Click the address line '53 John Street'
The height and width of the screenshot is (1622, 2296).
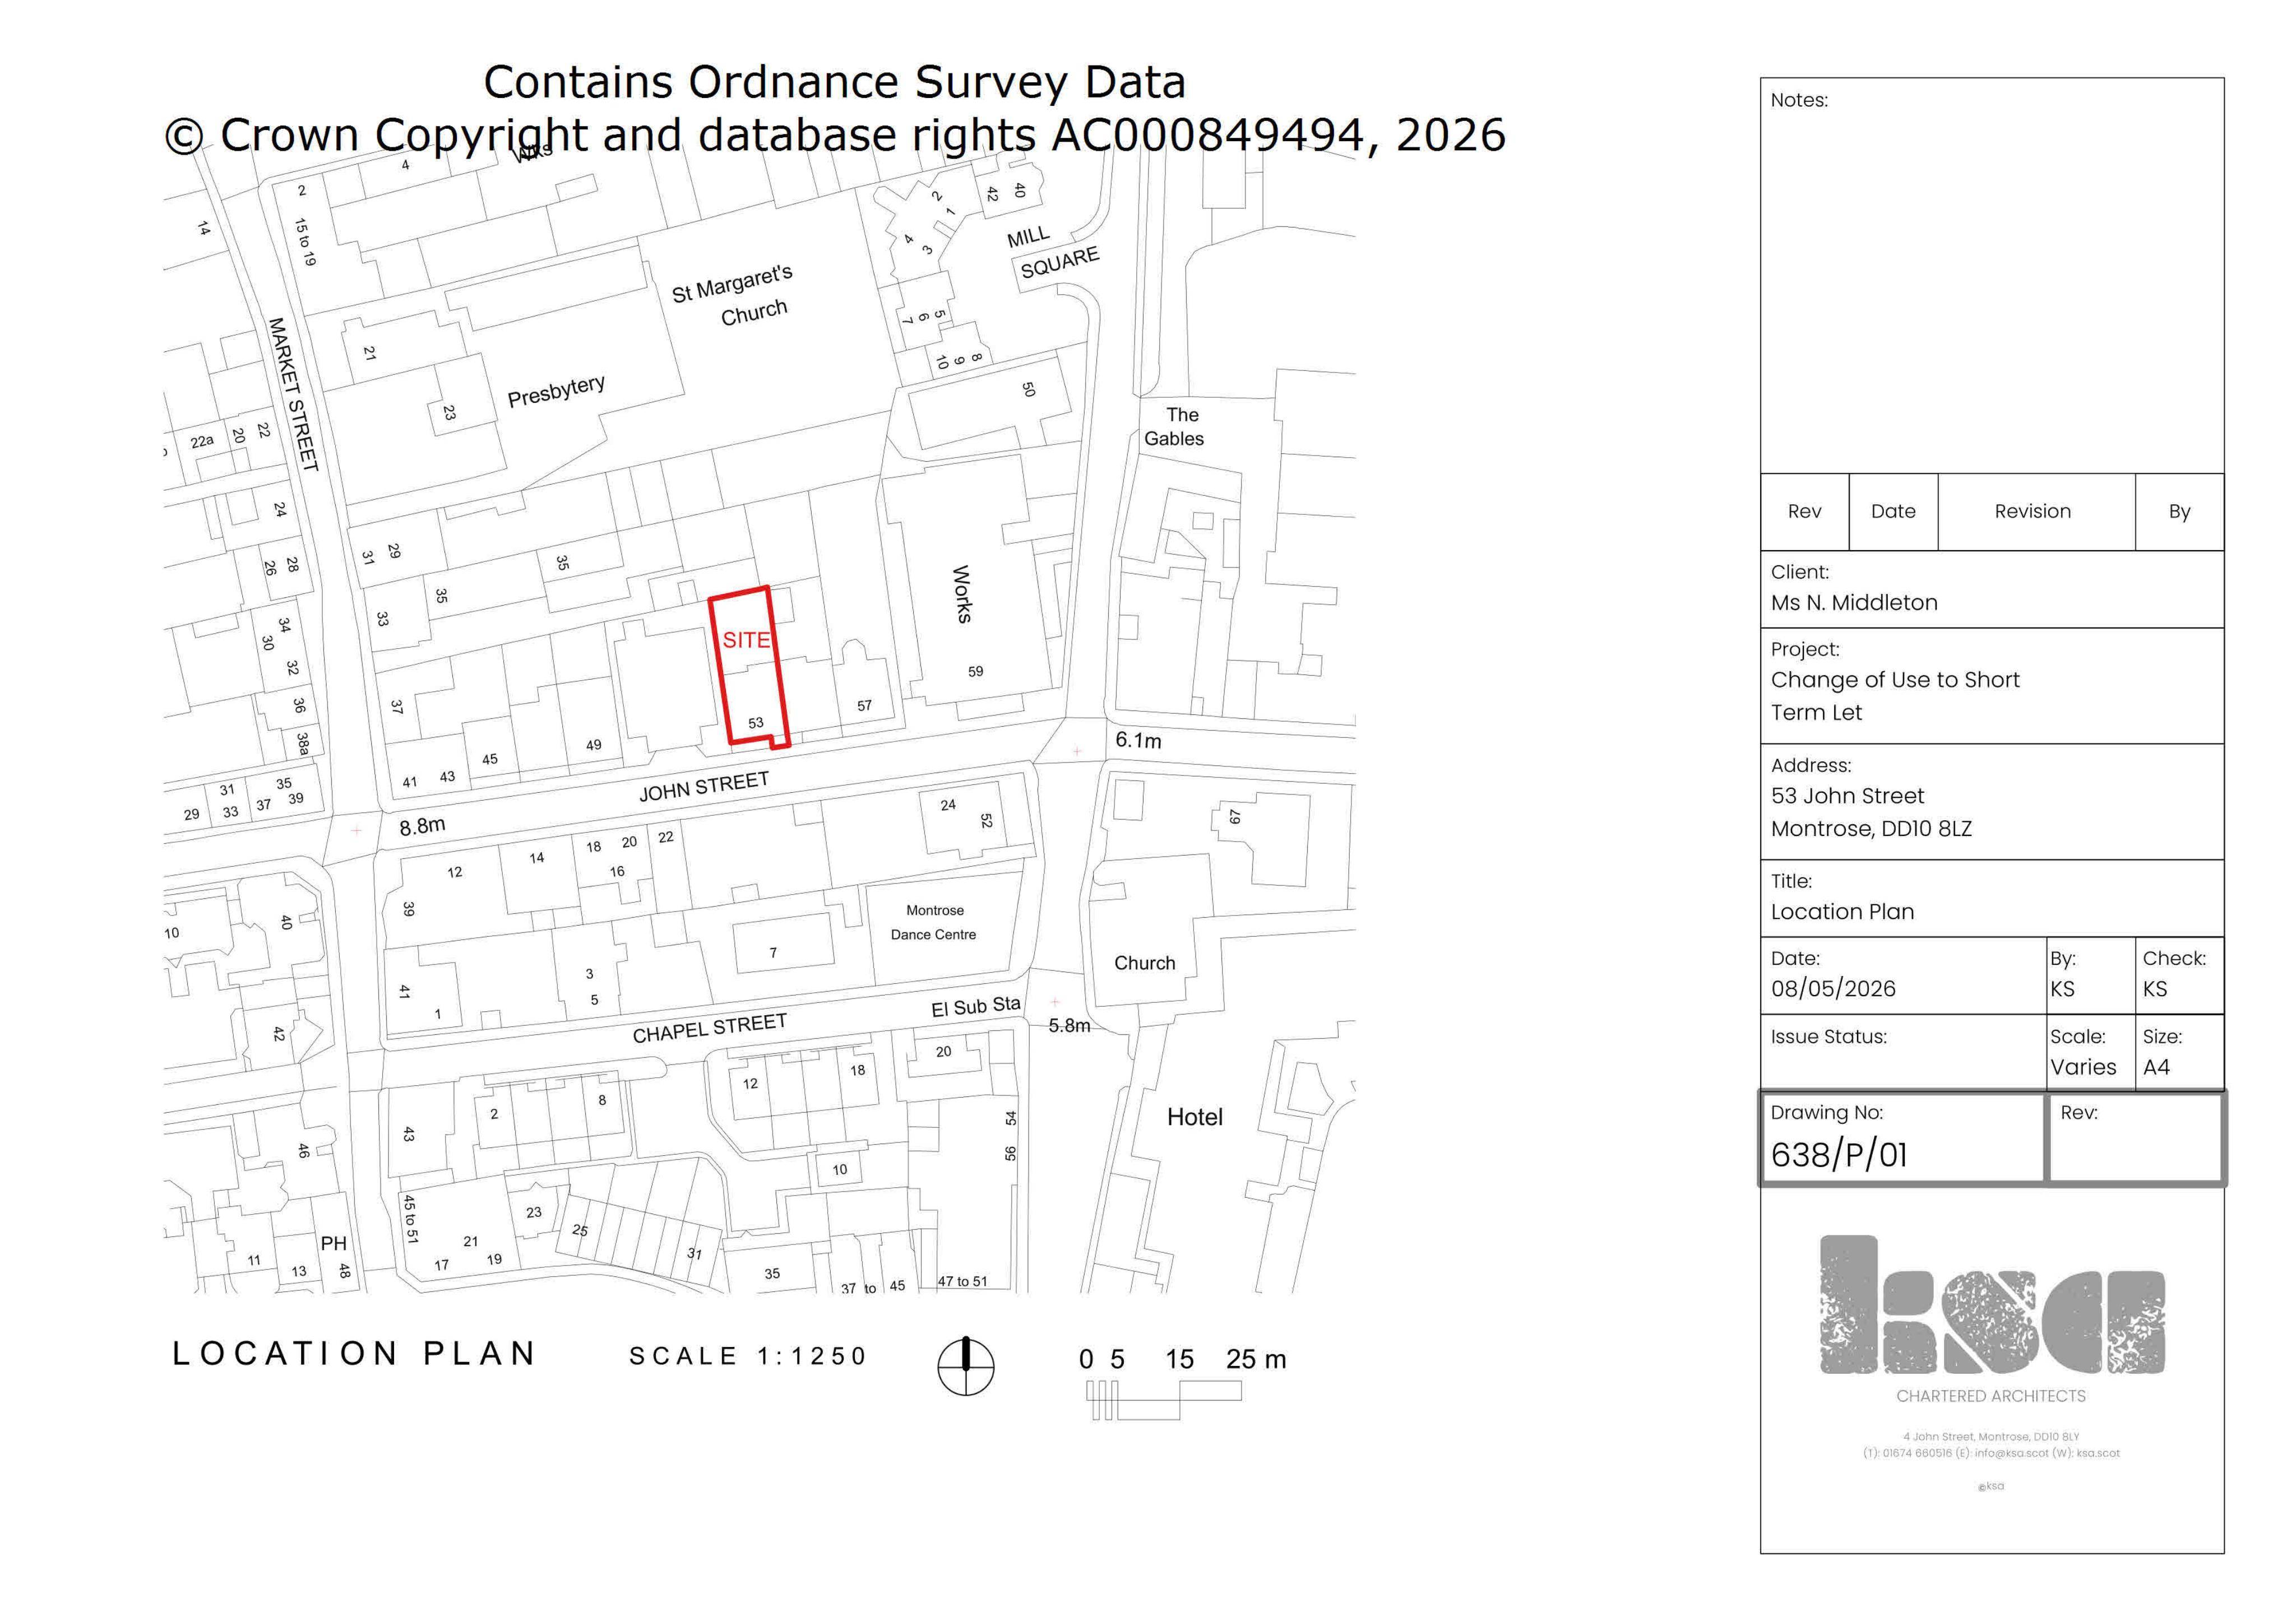(1847, 796)
